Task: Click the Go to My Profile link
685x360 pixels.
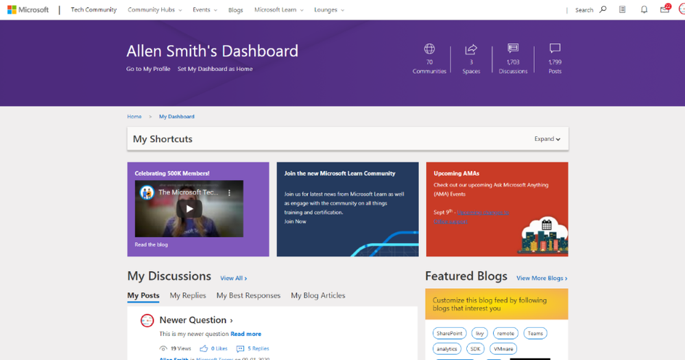Action: point(148,69)
